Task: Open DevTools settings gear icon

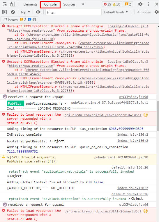Action: [140, 4]
